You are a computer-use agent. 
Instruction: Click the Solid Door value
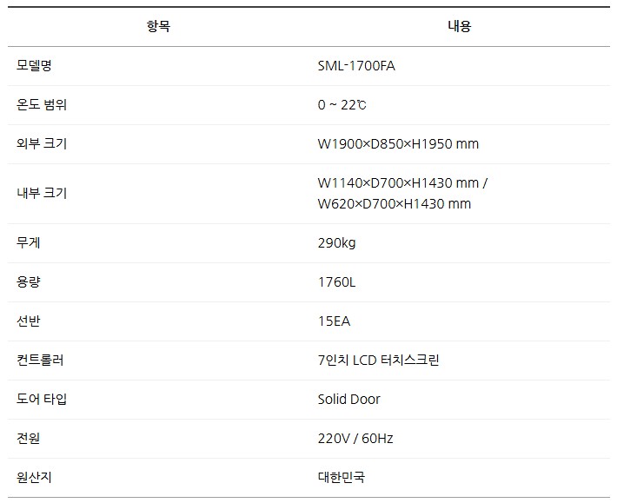pos(349,400)
